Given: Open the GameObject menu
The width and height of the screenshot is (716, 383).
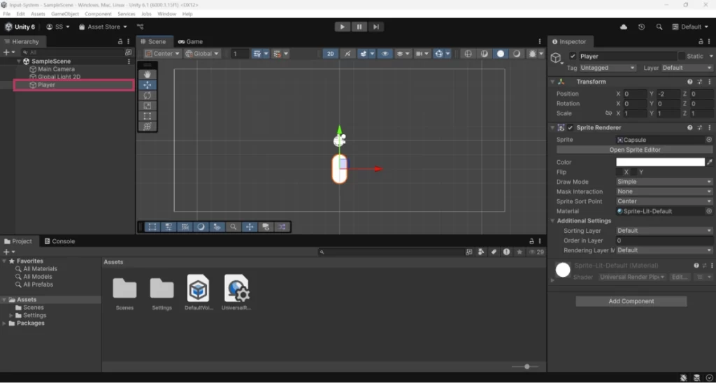Looking at the screenshot, I should click(65, 14).
